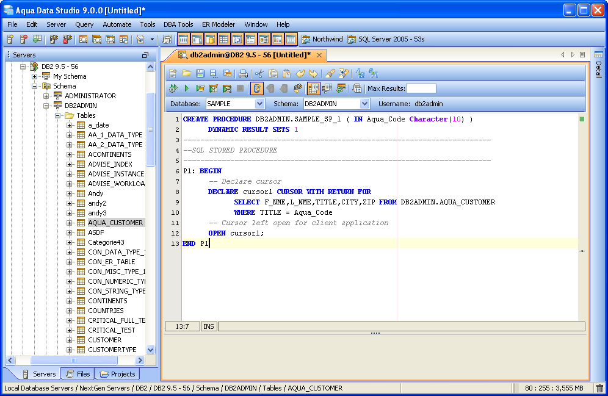This screenshot has width=608, height=396.
Task: Click the Cut scissors icon
Action: click(x=259, y=73)
